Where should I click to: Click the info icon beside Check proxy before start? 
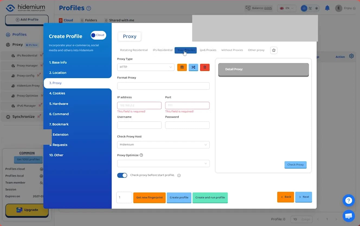click(179, 175)
